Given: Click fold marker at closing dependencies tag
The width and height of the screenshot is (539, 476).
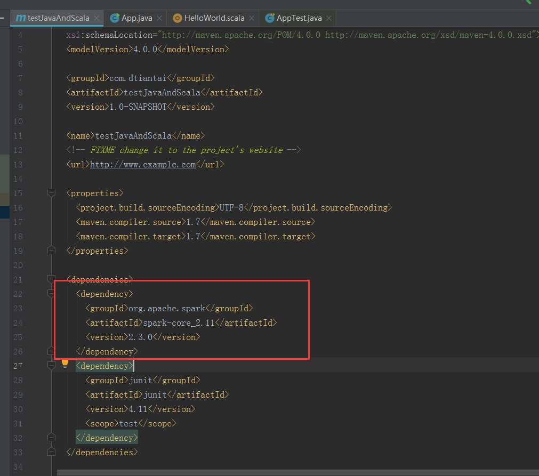Looking at the screenshot, I should (x=52, y=452).
